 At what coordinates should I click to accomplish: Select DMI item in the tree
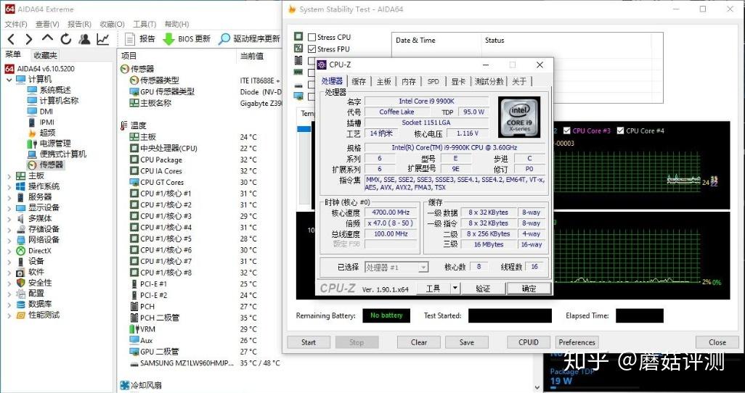click(46, 112)
